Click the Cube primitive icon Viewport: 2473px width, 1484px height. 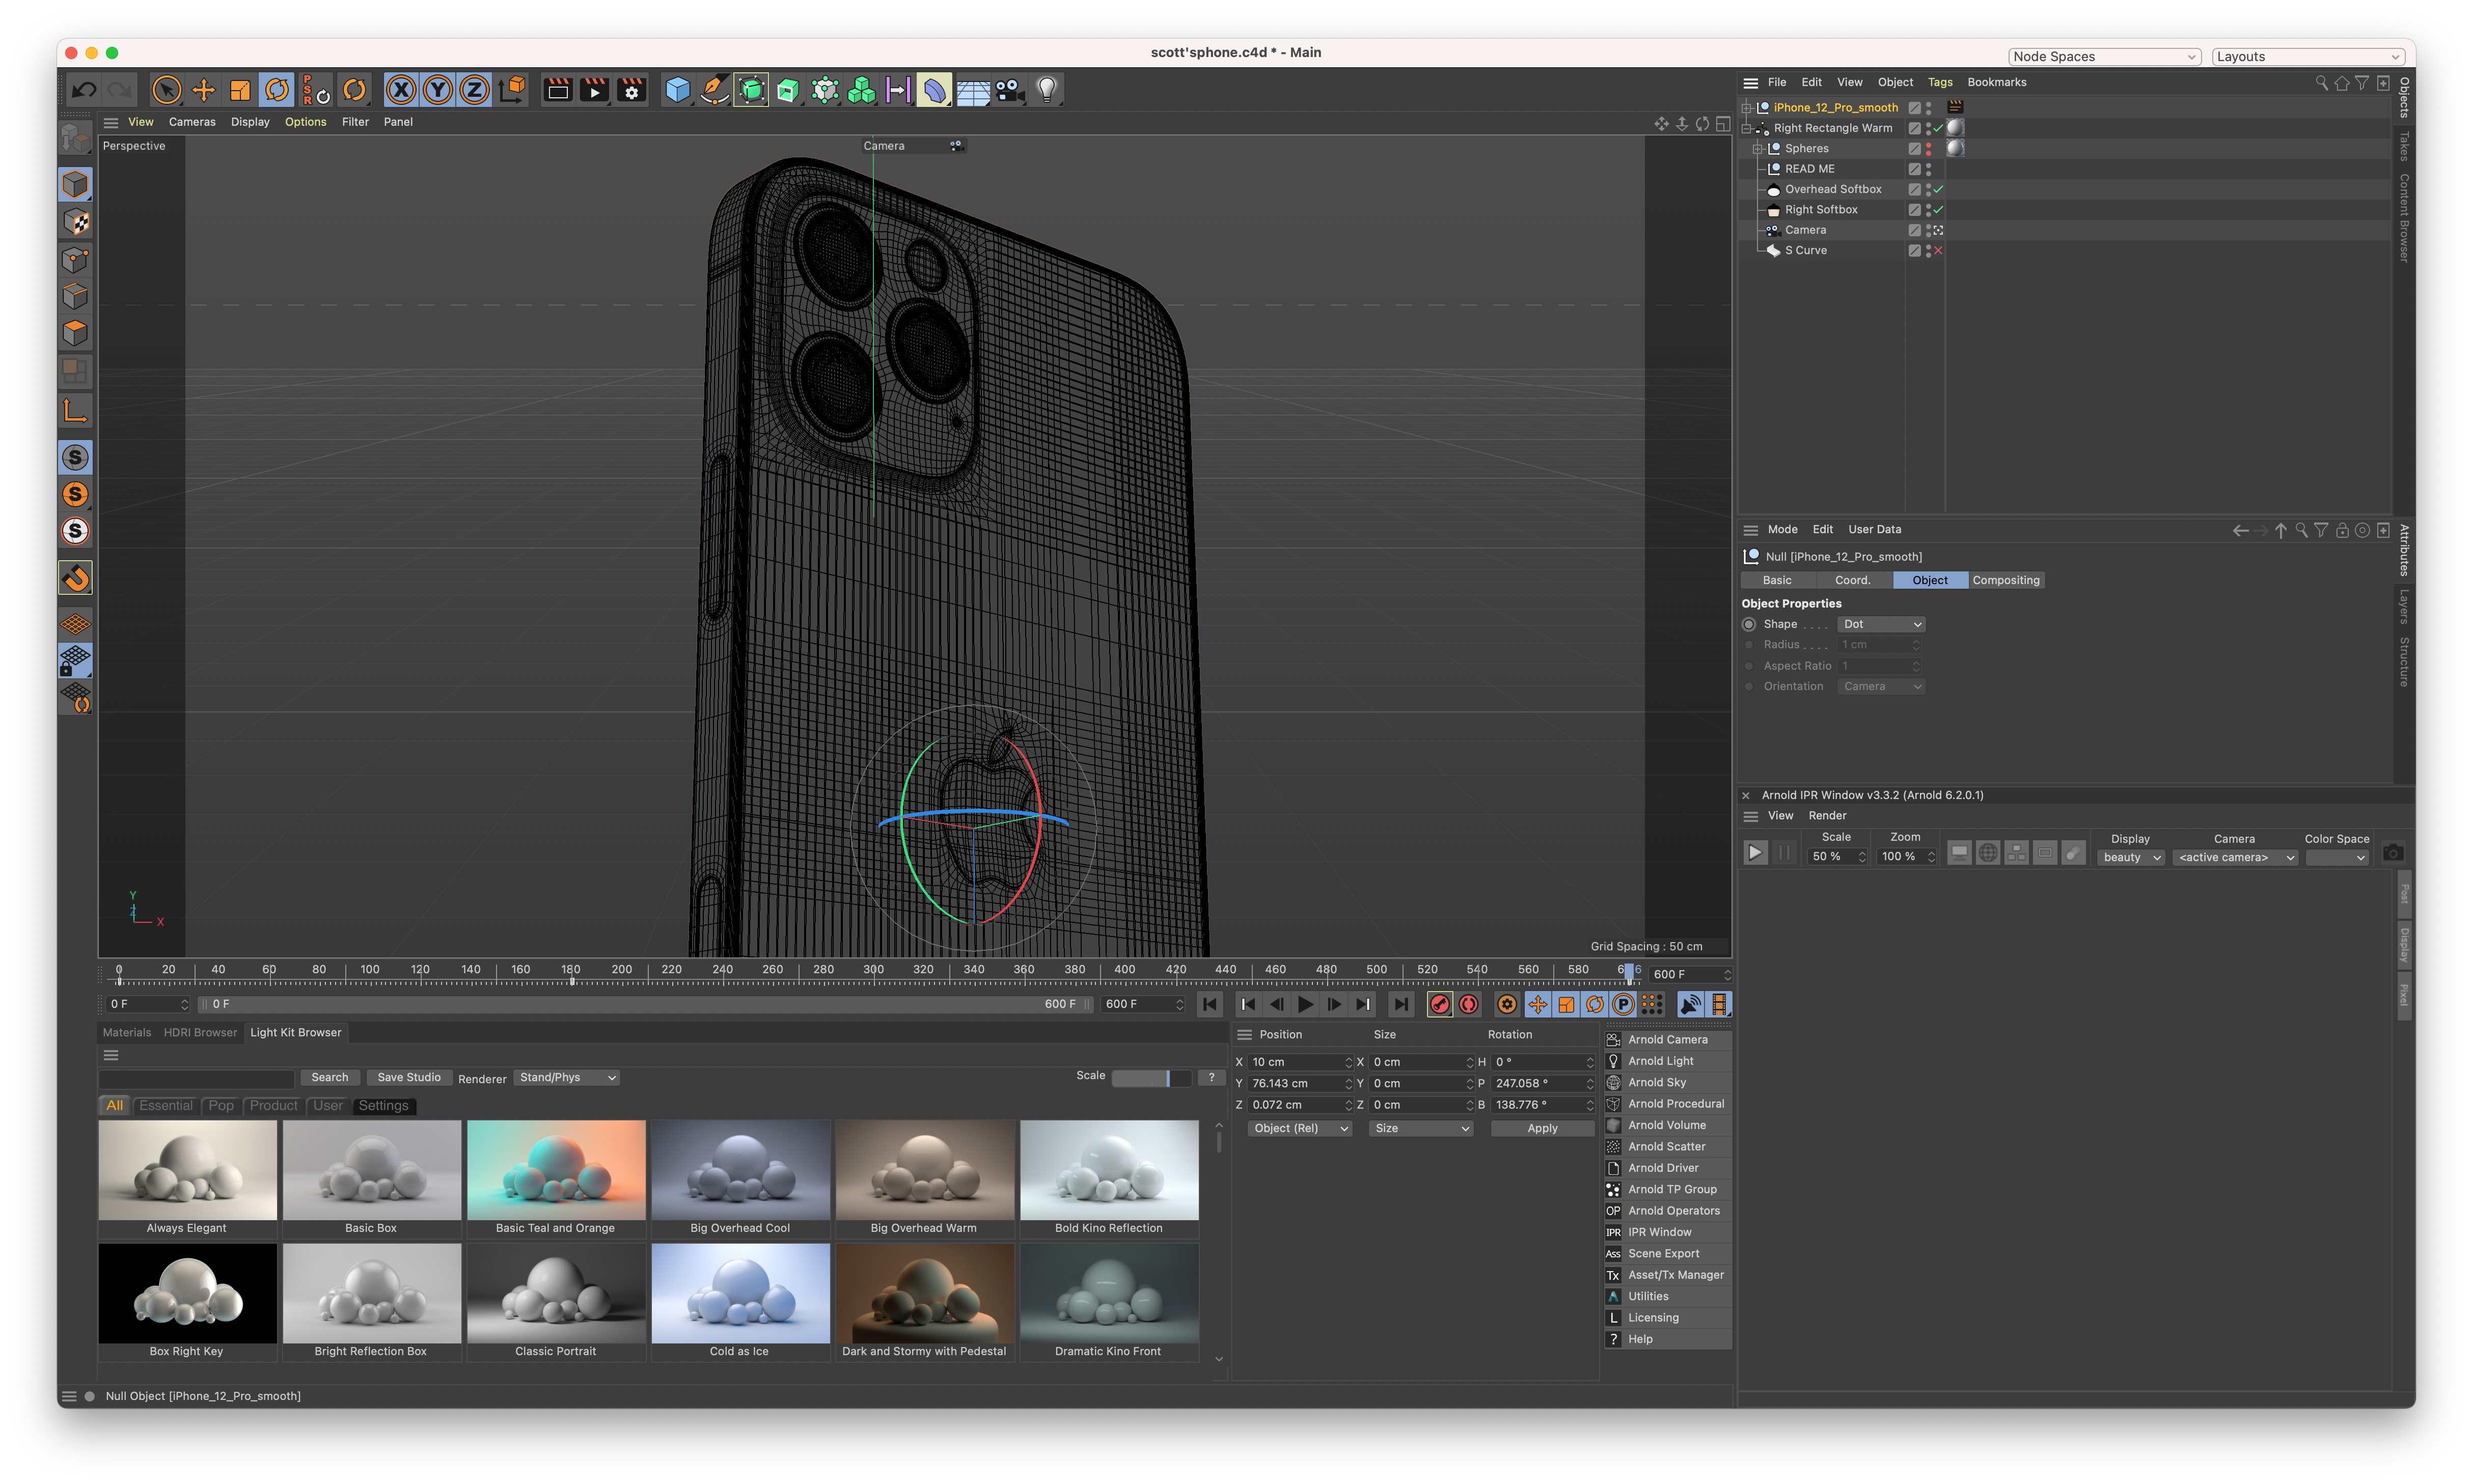[x=677, y=91]
